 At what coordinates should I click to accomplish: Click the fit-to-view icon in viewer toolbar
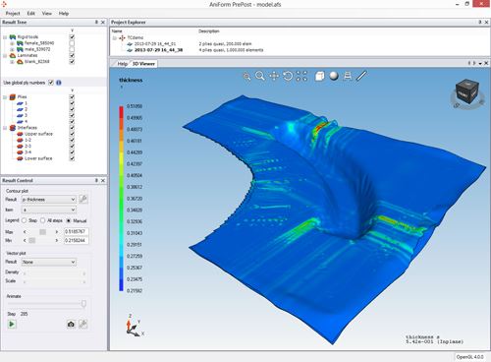(x=301, y=76)
